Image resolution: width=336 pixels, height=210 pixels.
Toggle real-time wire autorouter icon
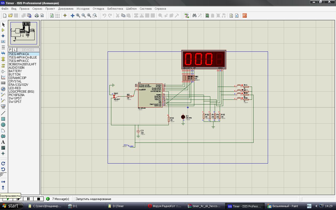pos(187,16)
